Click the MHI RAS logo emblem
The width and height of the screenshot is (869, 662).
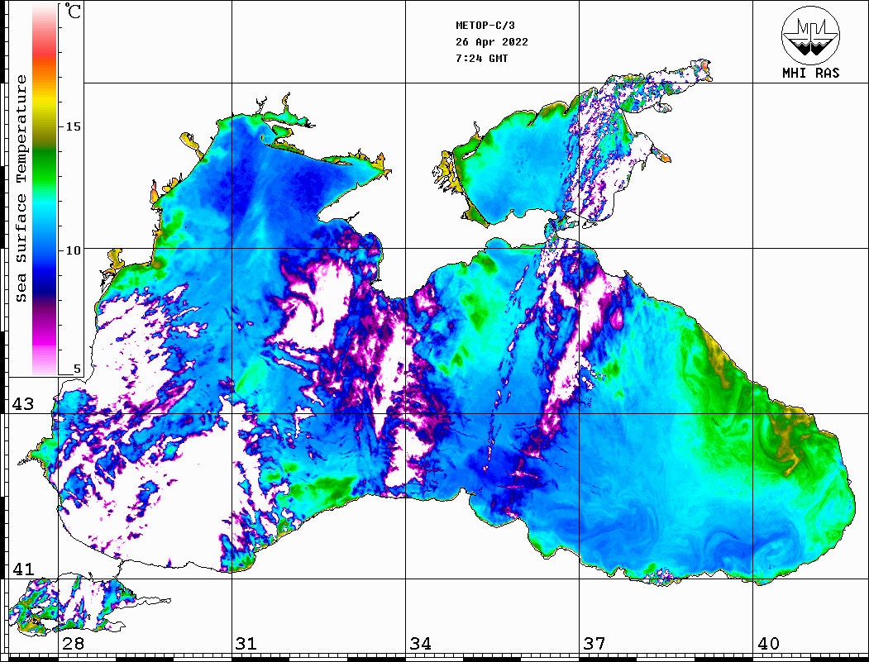point(810,35)
